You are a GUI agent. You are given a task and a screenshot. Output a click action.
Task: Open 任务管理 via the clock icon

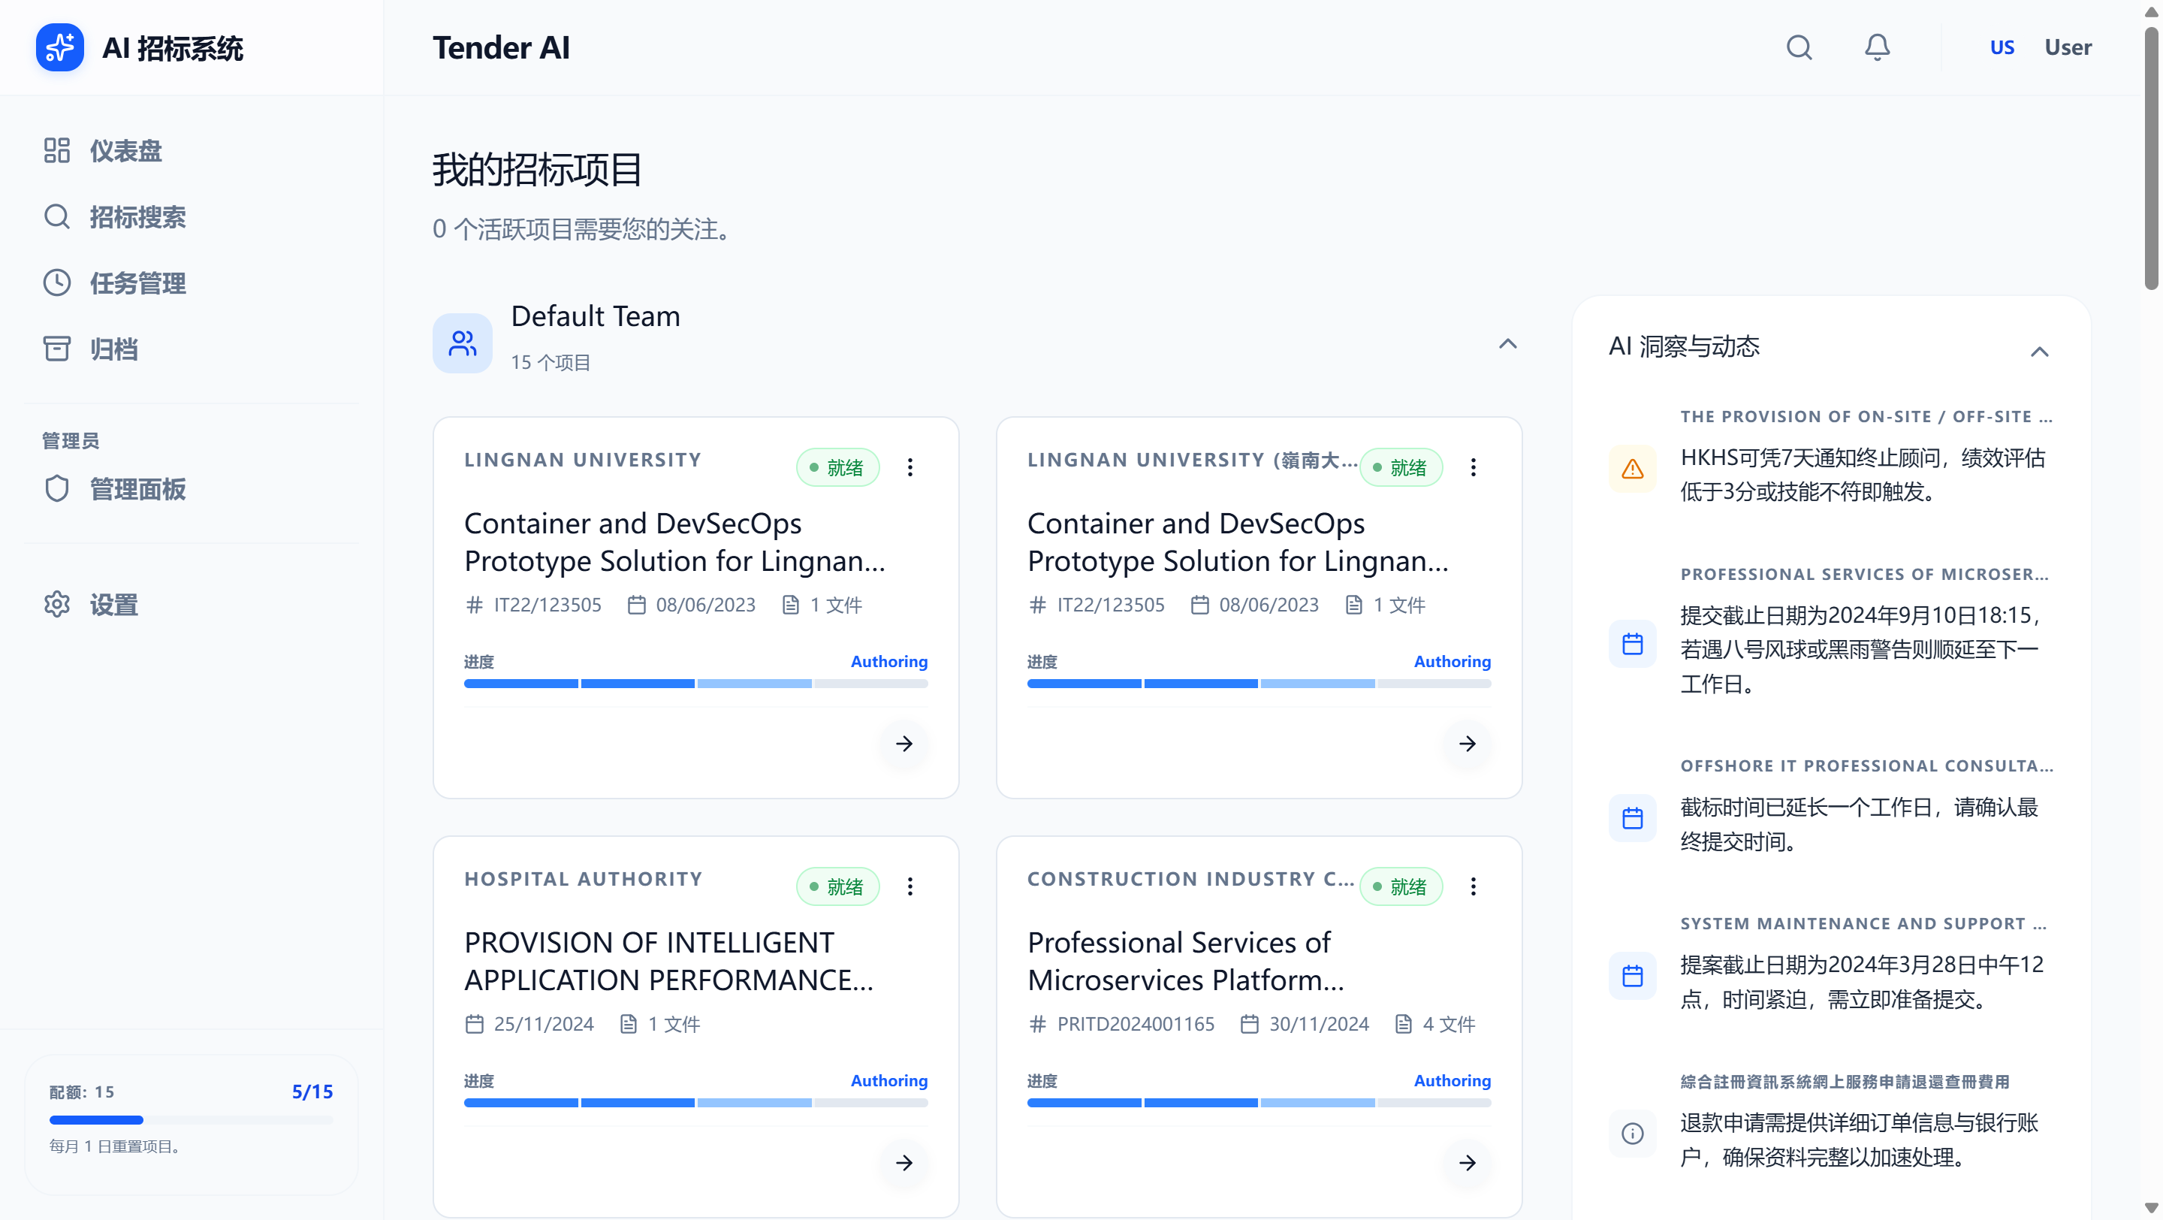click(x=56, y=283)
